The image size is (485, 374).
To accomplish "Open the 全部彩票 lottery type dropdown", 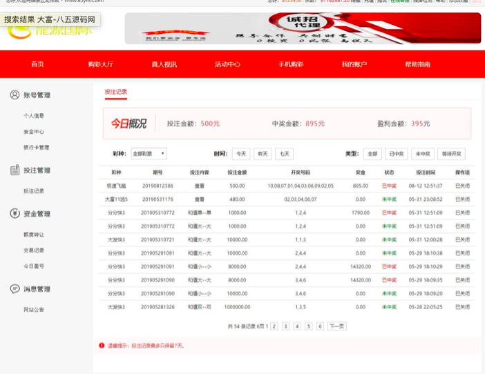I will click(149, 154).
